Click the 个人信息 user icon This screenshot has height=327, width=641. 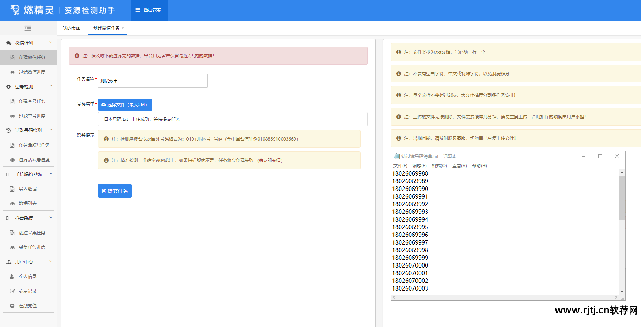(12, 277)
